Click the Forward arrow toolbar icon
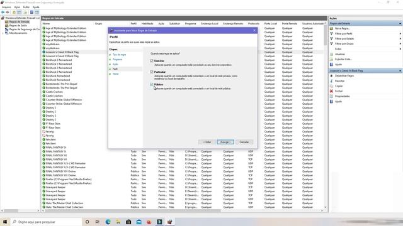 (x=8, y=13)
